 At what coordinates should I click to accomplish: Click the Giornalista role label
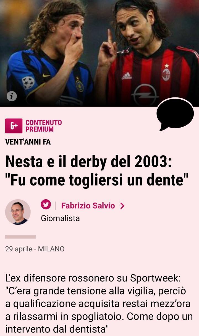[x=60, y=218]
